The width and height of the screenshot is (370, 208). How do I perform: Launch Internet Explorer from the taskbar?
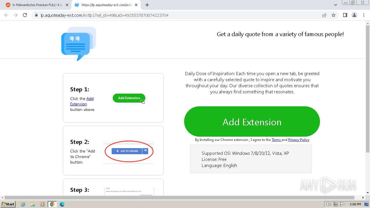[x=23, y=204]
